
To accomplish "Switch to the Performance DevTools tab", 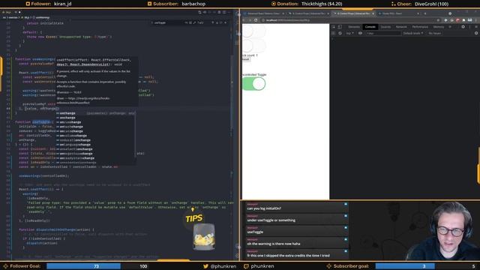I will tap(420, 27).
